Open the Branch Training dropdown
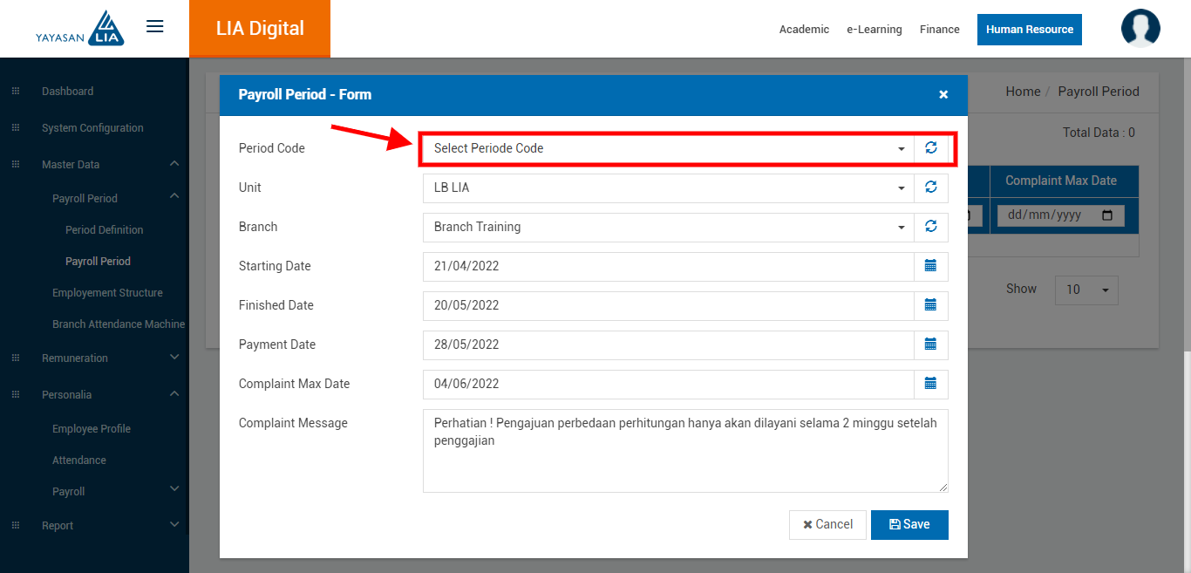 click(668, 227)
